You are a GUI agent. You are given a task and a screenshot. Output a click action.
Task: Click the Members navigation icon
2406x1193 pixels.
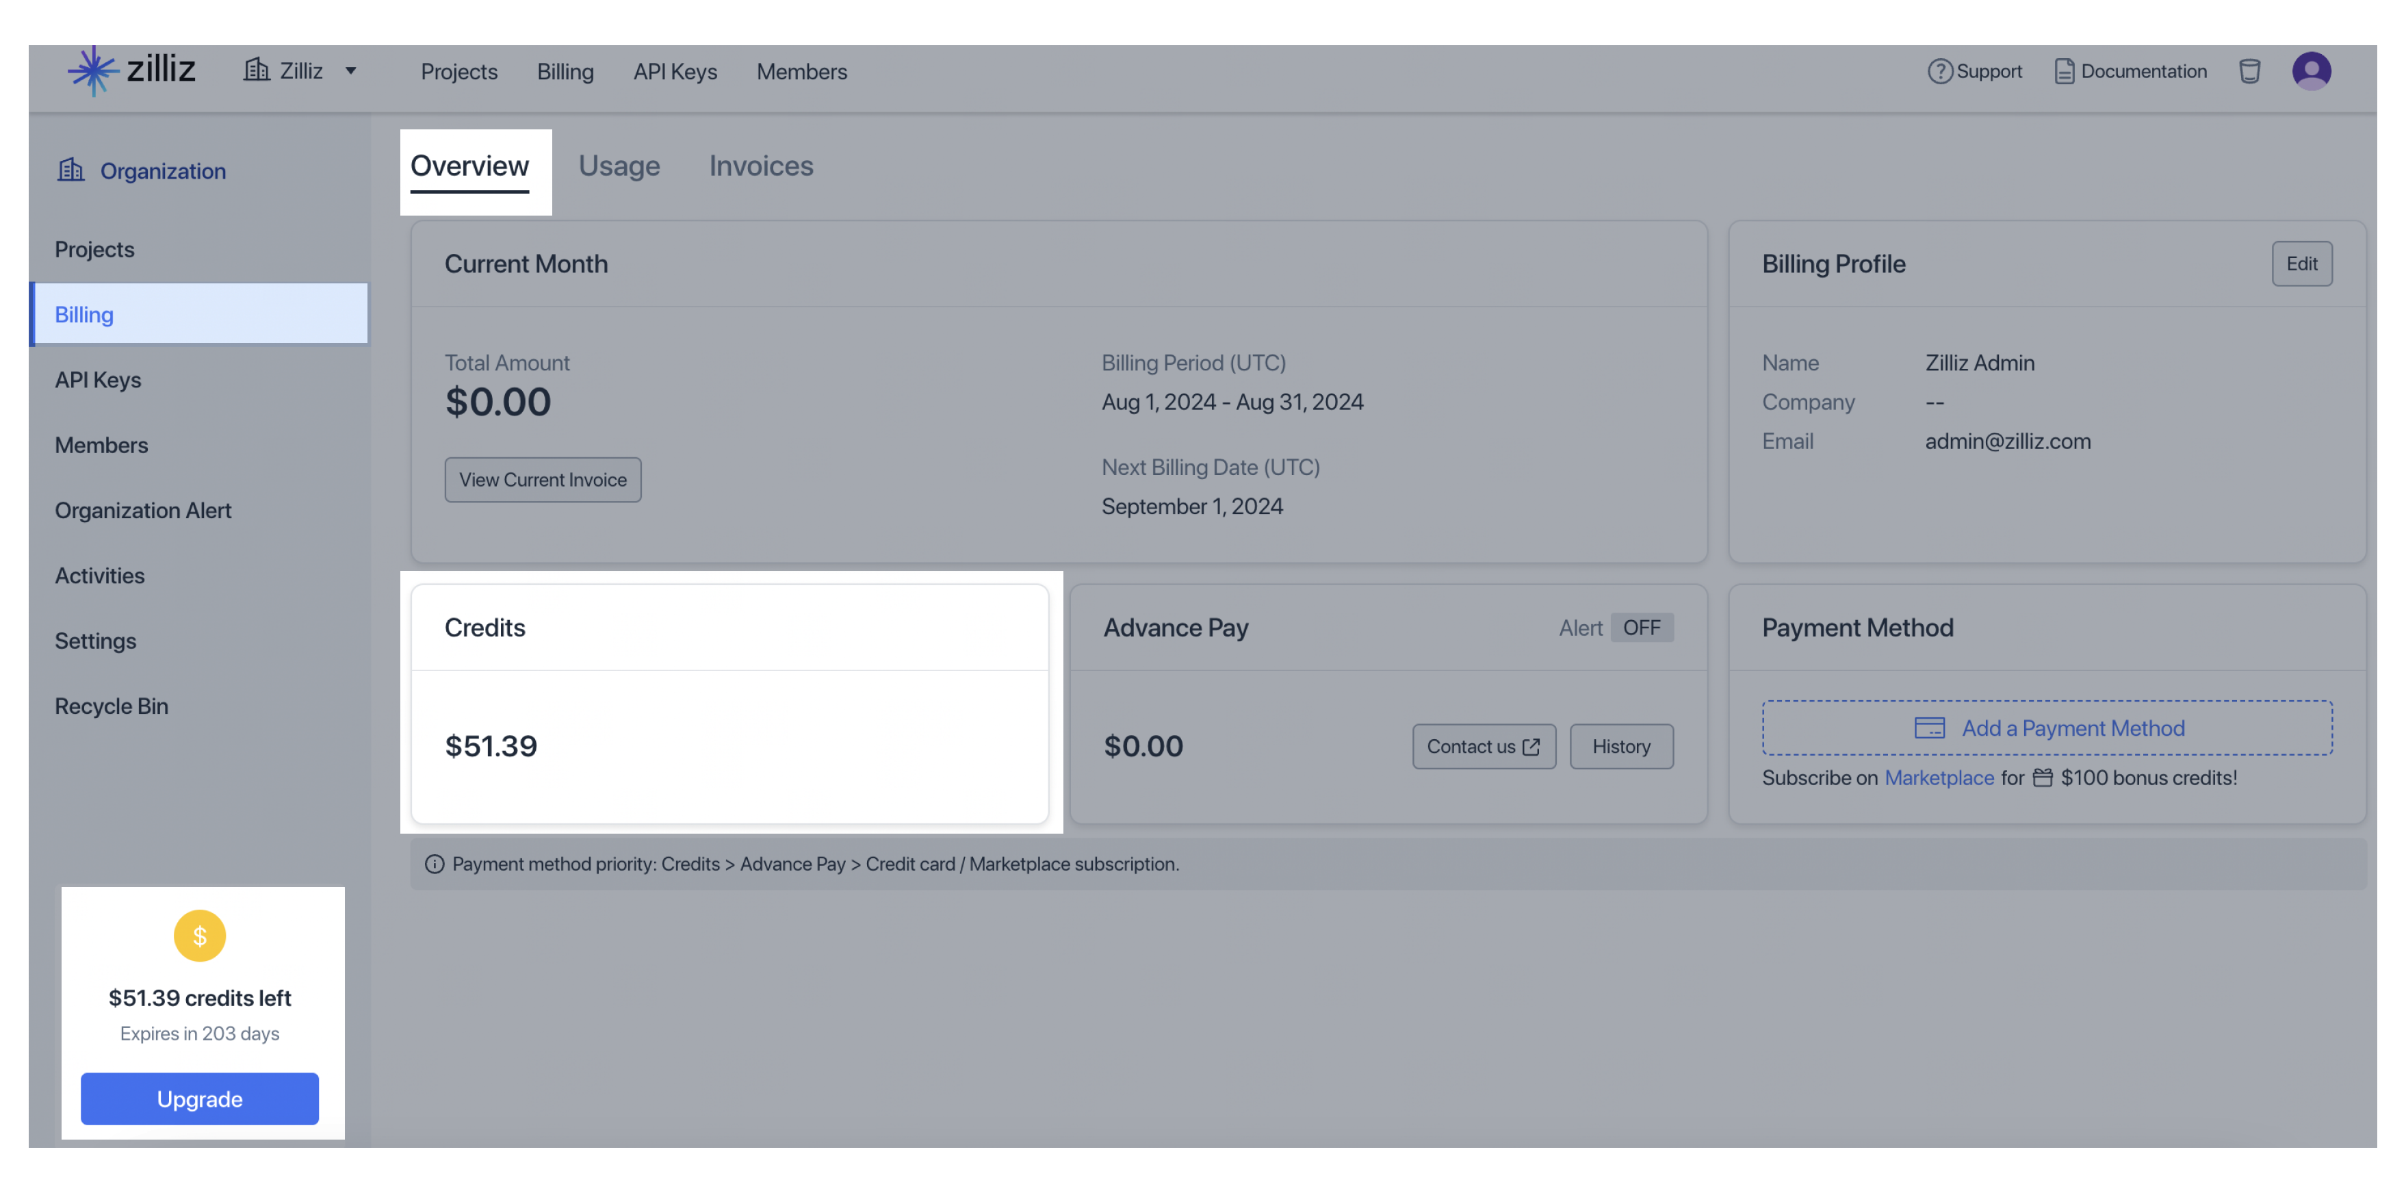coord(801,70)
